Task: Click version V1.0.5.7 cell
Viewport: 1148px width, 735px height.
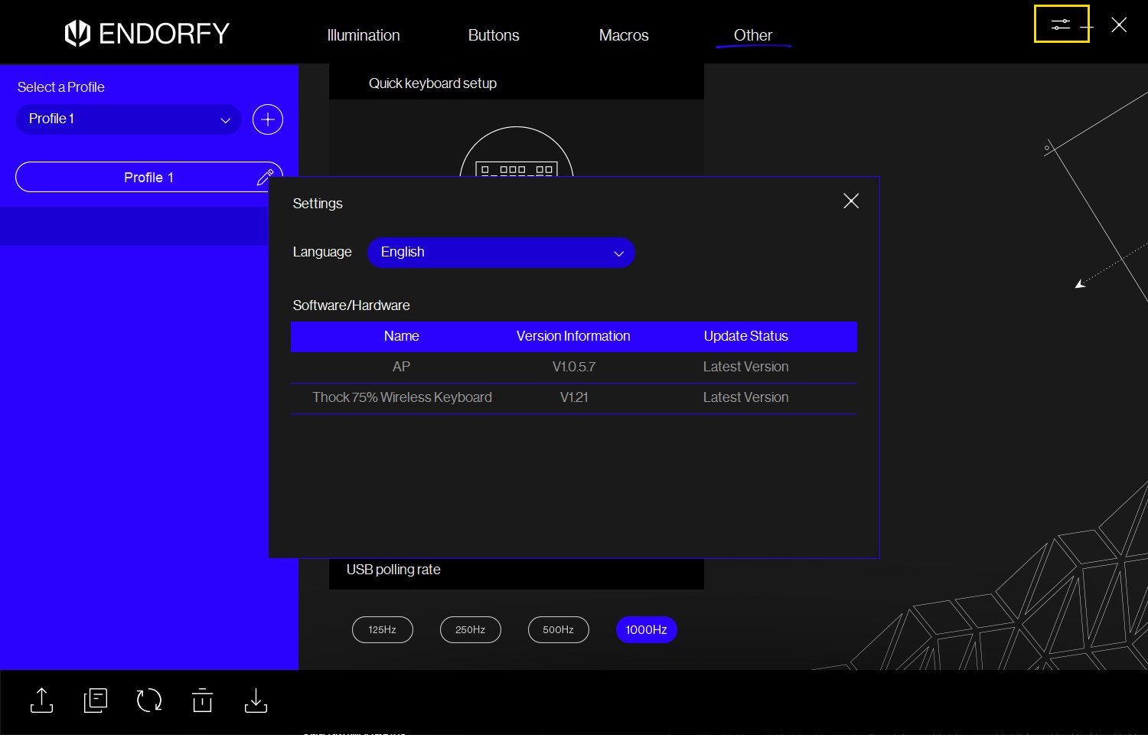Action: click(x=574, y=367)
